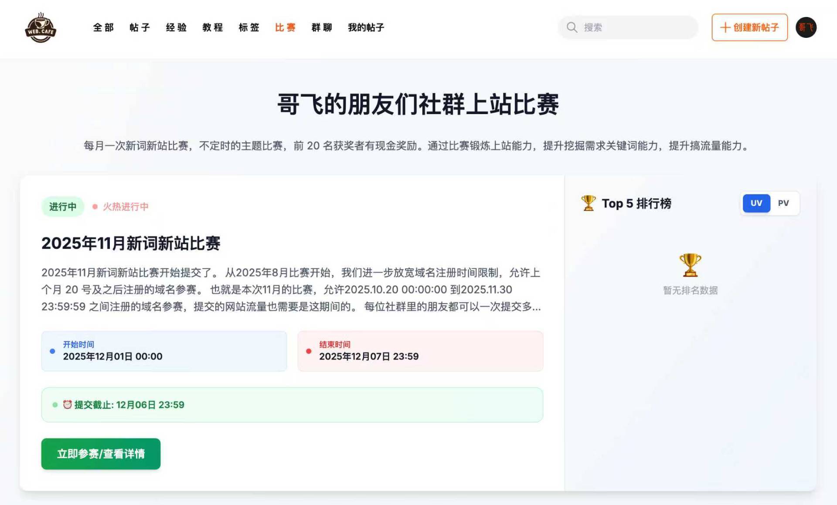The width and height of the screenshot is (837, 505).
Task: Click the contest description paragraph starting 2025年11月新词
Action: tap(291, 290)
